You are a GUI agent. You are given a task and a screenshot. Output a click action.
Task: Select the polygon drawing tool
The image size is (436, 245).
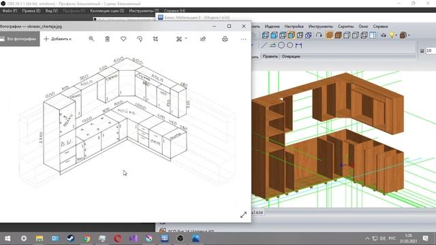click(x=290, y=46)
